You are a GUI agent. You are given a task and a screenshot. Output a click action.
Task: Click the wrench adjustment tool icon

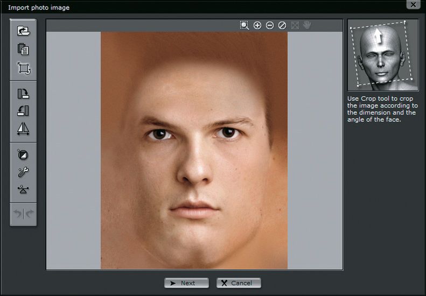[23, 172]
